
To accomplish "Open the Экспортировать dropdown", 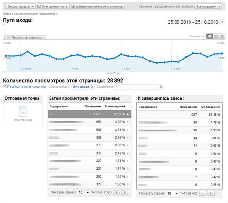I will (20, 6).
